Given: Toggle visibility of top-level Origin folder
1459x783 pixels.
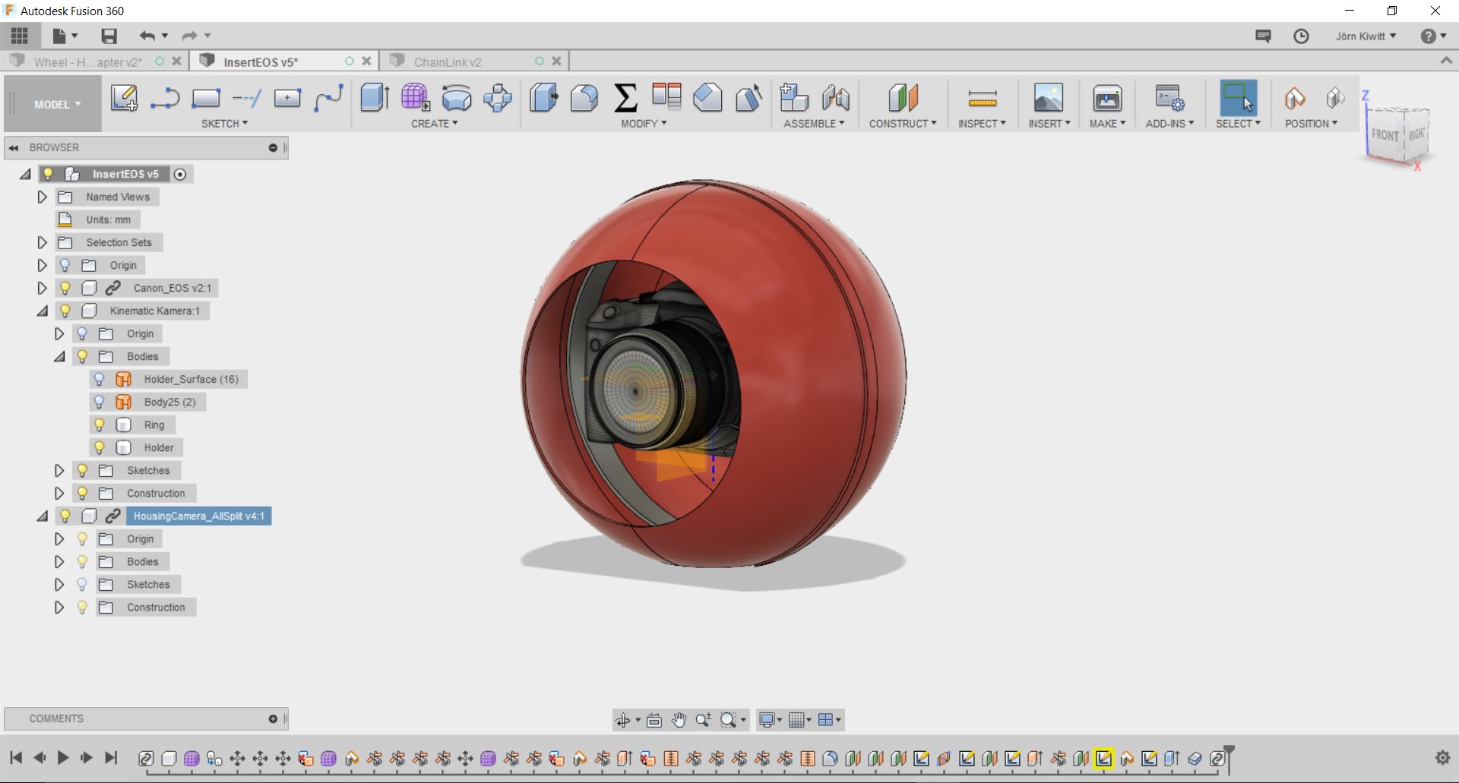Looking at the screenshot, I should [65, 265].
